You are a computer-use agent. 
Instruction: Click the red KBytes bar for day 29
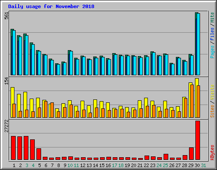click(191, 154)
